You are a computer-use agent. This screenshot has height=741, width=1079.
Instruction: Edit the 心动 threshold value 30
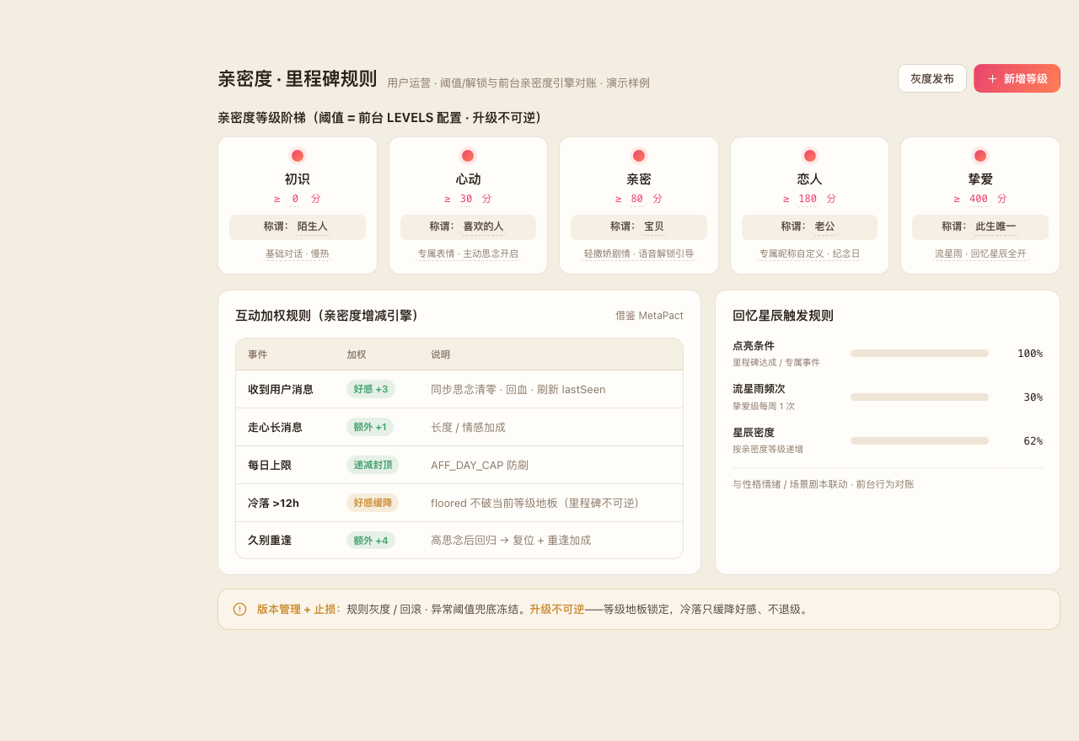466,199
